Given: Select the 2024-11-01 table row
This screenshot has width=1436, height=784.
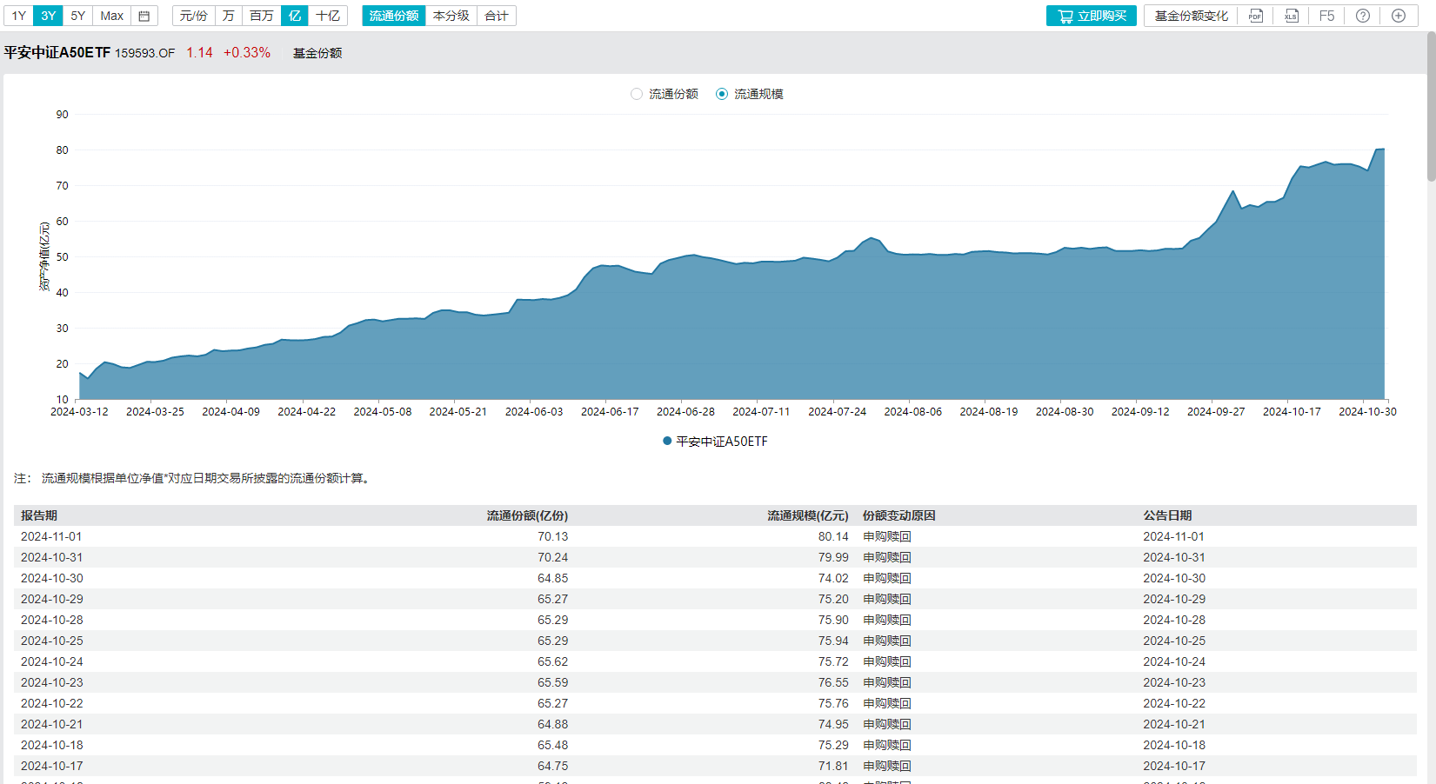Looking at the screenshot, I should (348, 536).
